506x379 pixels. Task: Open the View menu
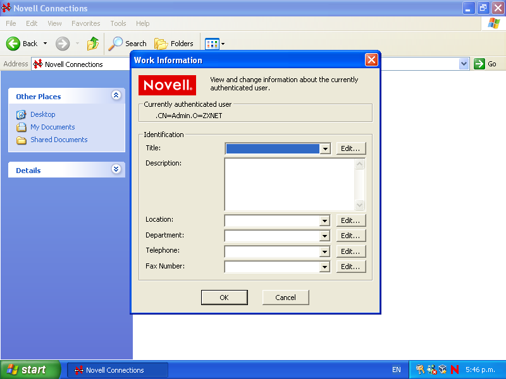tap(54, 23)
